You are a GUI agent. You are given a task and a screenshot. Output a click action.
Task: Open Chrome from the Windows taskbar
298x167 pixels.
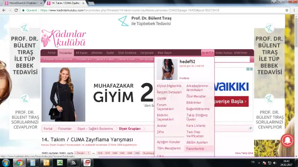click(19, 163)
